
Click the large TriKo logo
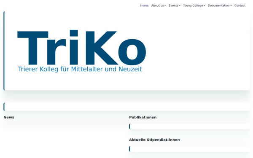82,47
